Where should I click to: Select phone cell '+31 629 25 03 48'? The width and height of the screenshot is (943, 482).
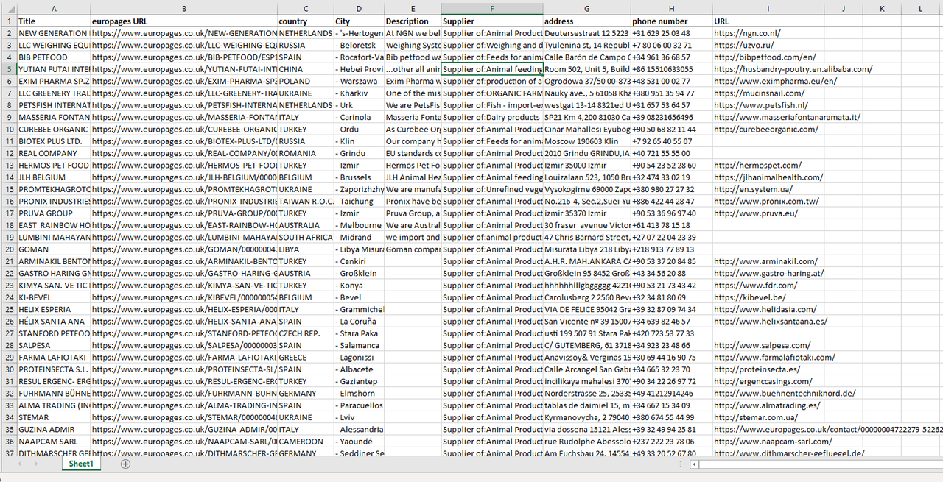[x=671, y=33]
